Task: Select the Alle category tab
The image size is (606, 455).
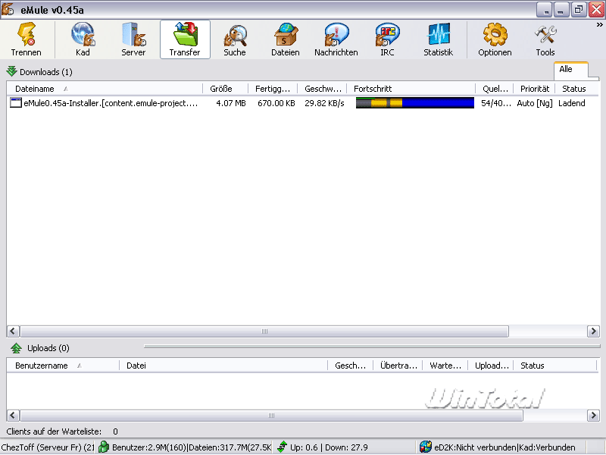Action: coord(571,70)
